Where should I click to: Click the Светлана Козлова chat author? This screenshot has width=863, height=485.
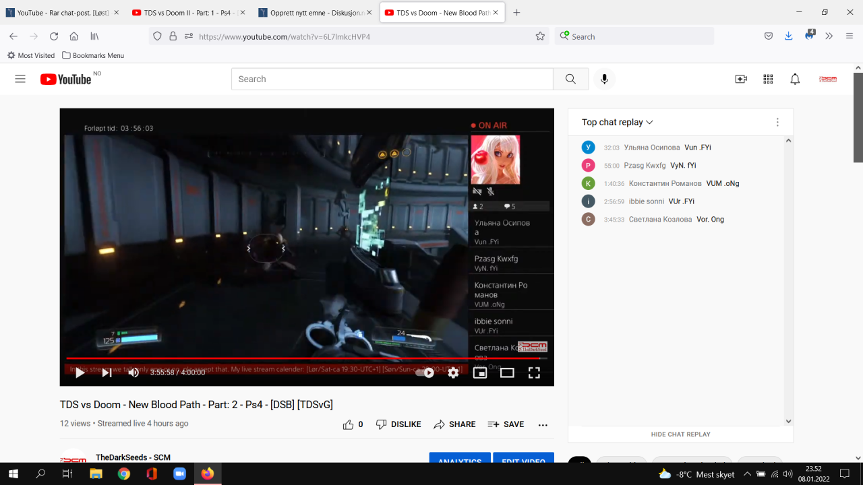click(661, 220)
